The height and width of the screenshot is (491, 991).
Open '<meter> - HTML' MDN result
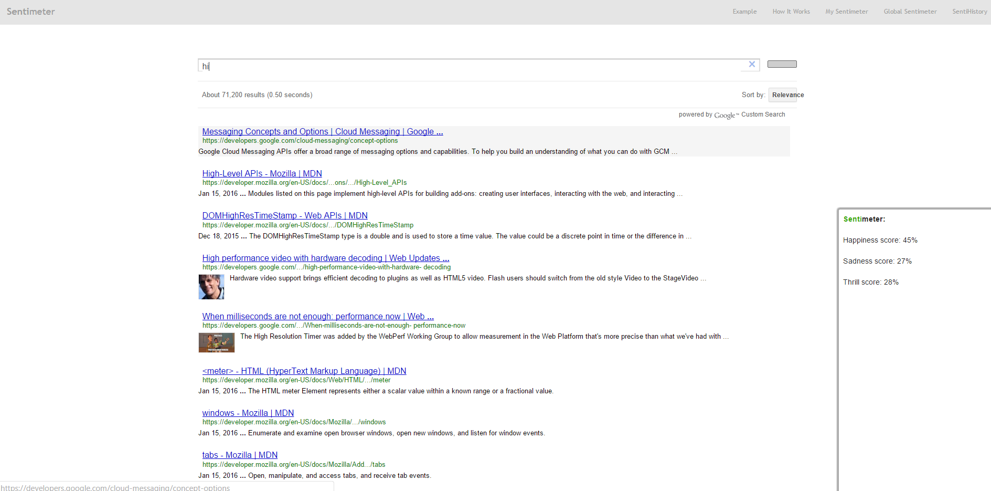click(x=304, y=371)
